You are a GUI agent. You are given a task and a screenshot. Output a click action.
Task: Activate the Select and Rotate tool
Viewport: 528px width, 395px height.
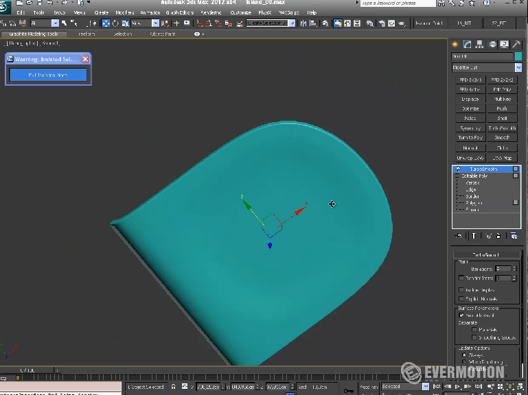(x=115, y=23)
